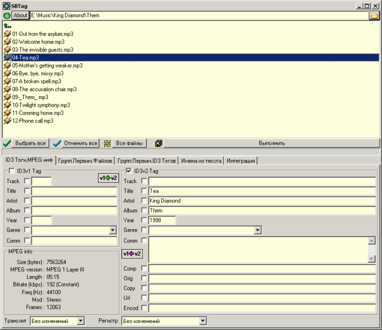Click file icon of 07-A broken spell.mp3

click(8, 81)
